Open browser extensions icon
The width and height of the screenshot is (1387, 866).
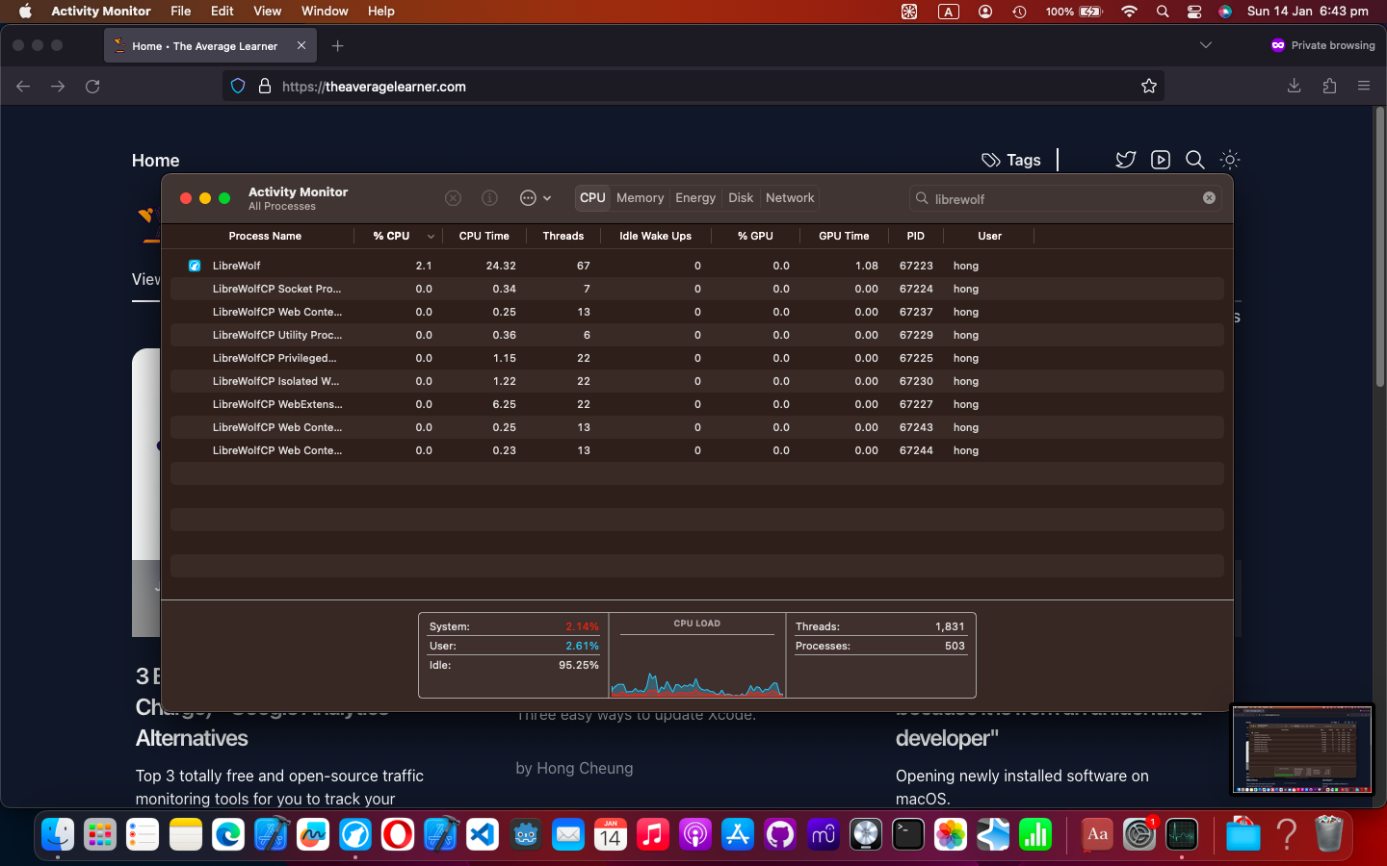pos(1329,87)
